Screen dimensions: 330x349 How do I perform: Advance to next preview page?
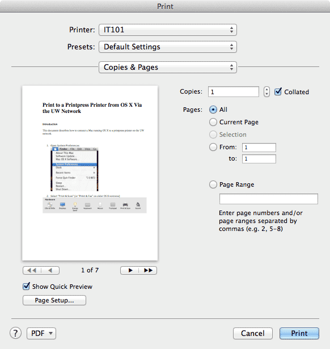(130, 271)
